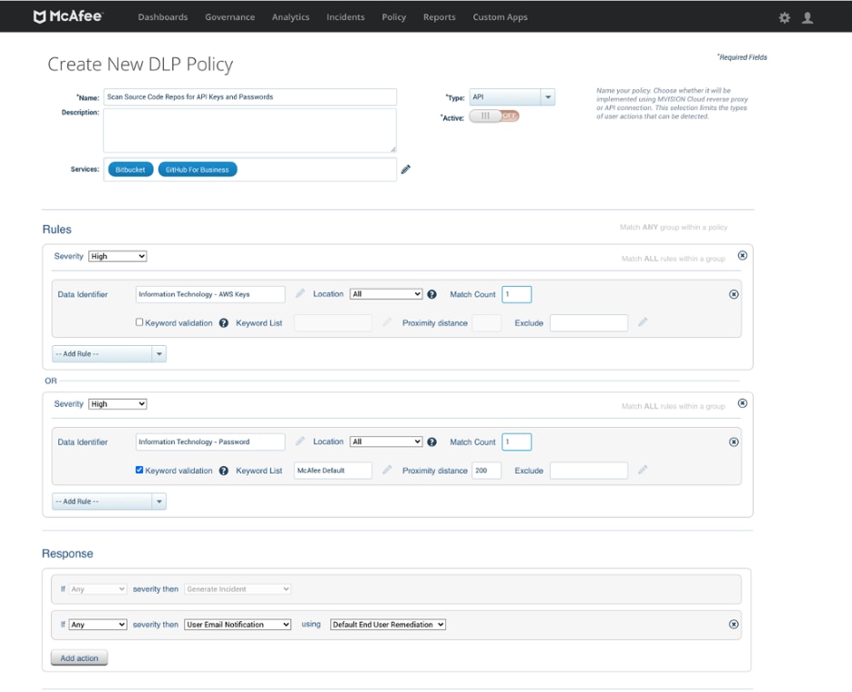This screenshot has height=692, width=852.
Task: Edit services with the pencil icon
Action: (405, 169)
